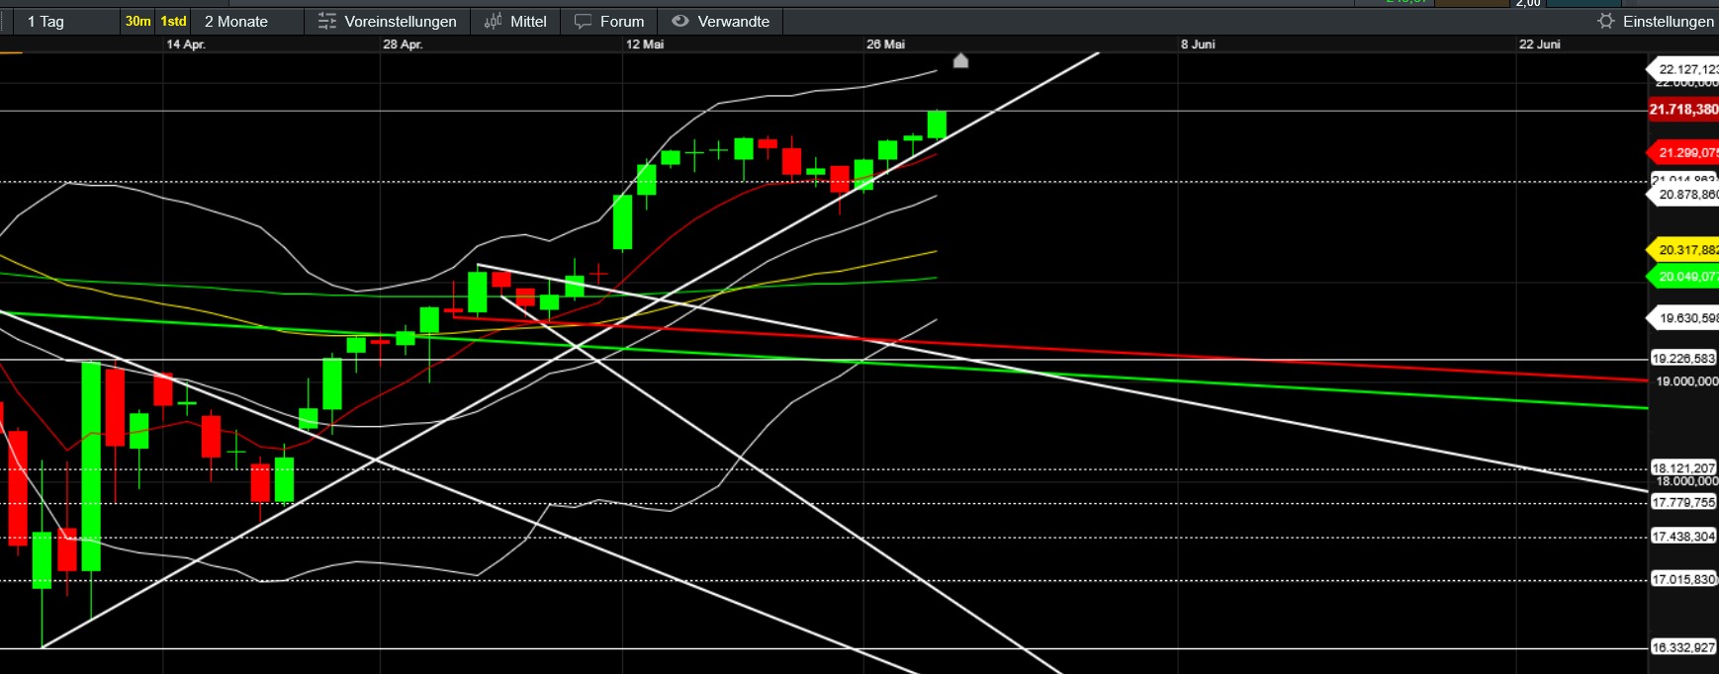This screenshot has width=1719, height=674.
Task: Open the Voreinstellungen menu
Action: 387,21
